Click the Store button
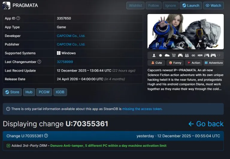Image resolution: width=230 pixels, height=159 pixels. point(12,92)
